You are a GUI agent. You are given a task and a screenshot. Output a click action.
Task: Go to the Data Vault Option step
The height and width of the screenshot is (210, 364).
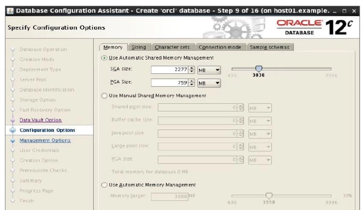point(41,120)
